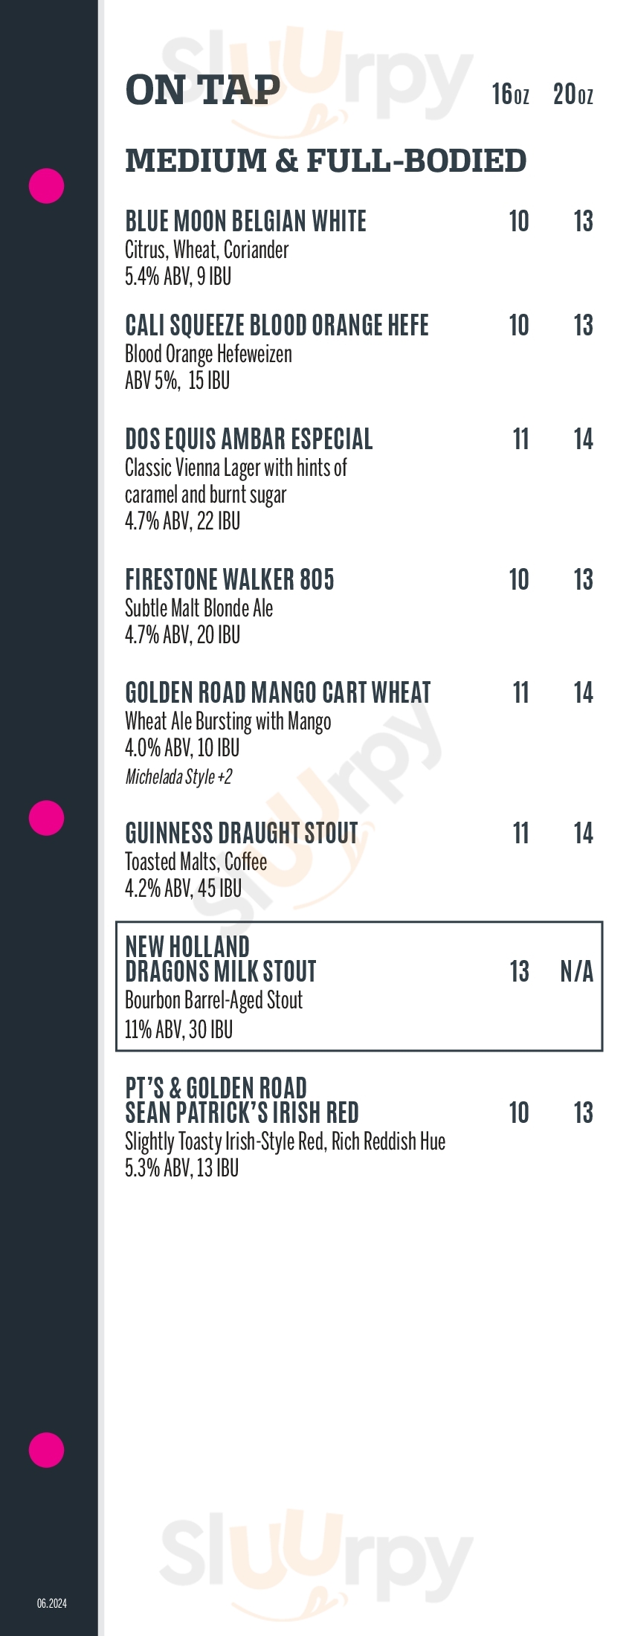
Task: Open Sean Patrick's Irish Red item
Action: [x=242, y=1112]
